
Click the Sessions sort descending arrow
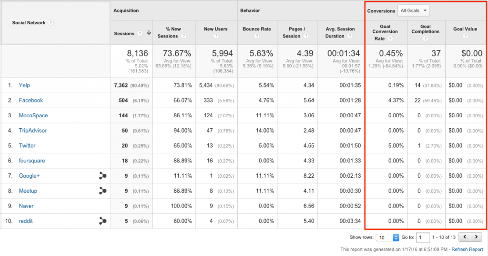(x=149, y=33)
